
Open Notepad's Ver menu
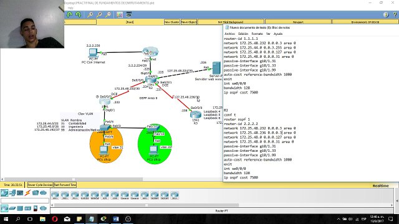point(268,34)
